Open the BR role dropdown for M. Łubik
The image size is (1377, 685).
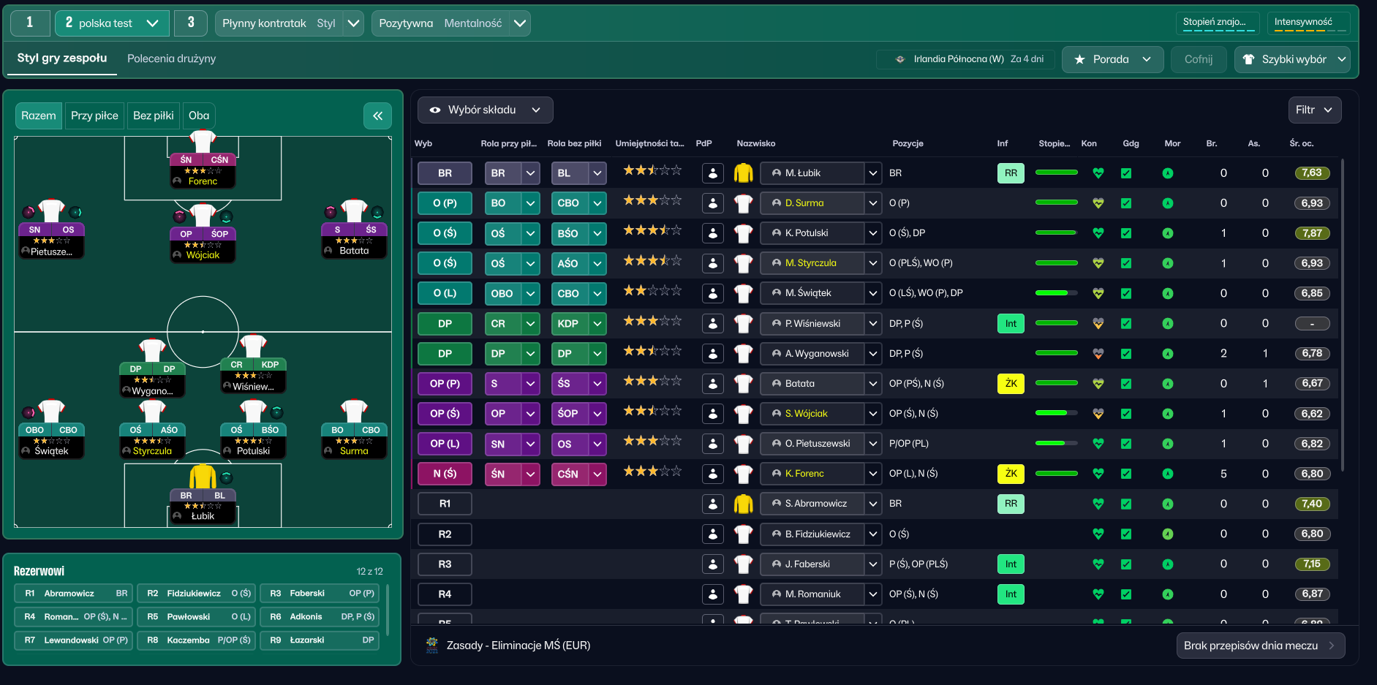click(x=530, y=173)
